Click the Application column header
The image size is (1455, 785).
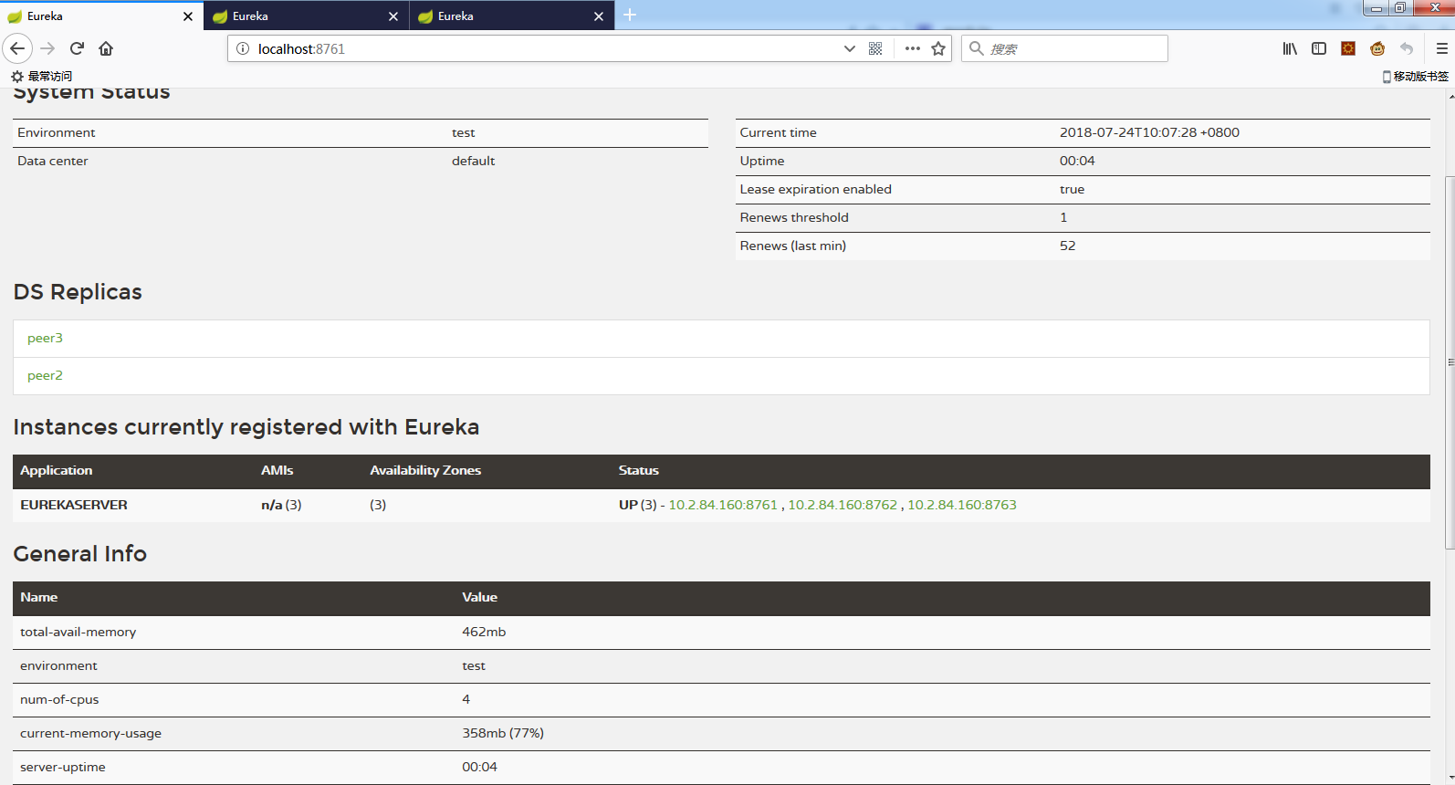57,470
